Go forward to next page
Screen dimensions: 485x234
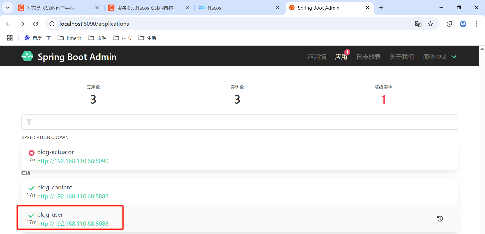coord(22,24)
